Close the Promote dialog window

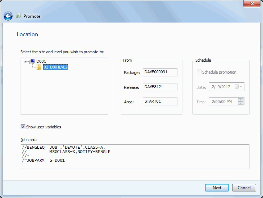pos(252,4)
